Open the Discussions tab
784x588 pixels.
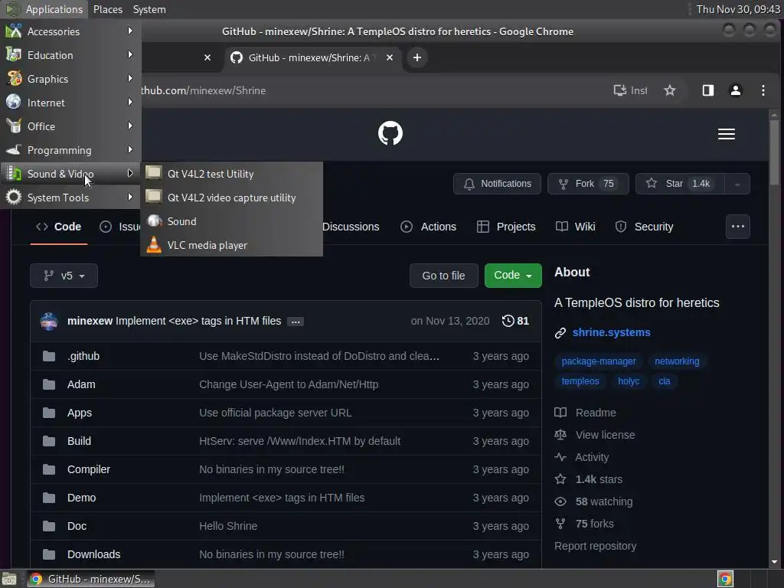(351, 227)
